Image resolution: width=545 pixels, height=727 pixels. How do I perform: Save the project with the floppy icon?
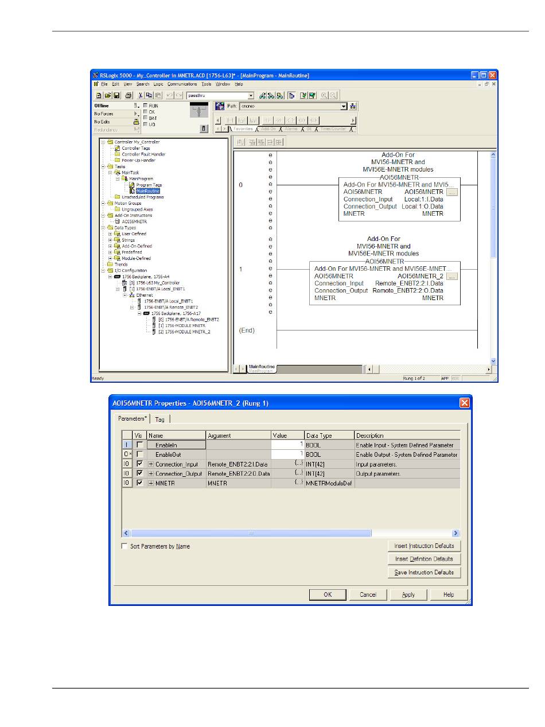point(116,95)
